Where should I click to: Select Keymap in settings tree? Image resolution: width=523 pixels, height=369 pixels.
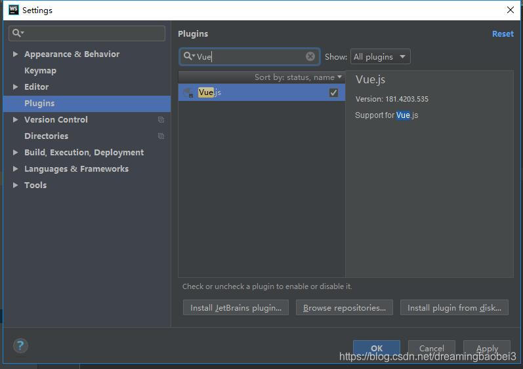click(x=41, y=71)
